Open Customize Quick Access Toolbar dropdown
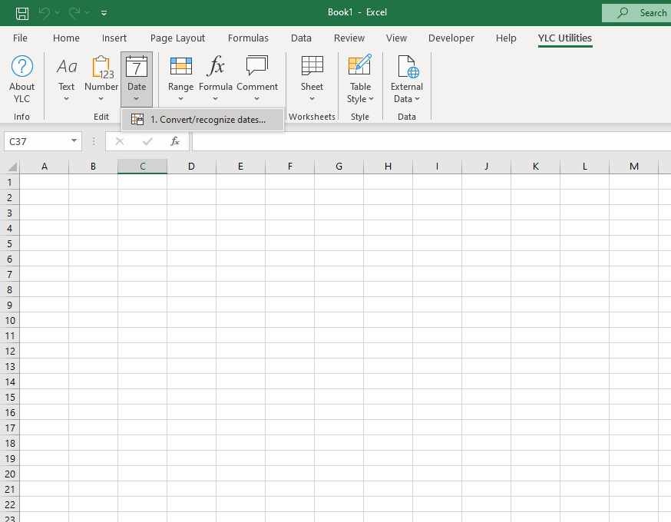The image size is (671, 522). (104, 13)
